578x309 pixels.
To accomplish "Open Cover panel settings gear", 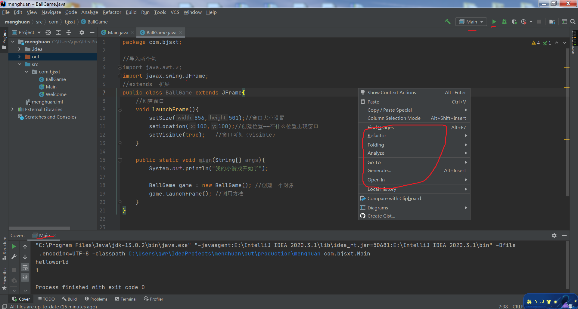I will click(554, 236).
